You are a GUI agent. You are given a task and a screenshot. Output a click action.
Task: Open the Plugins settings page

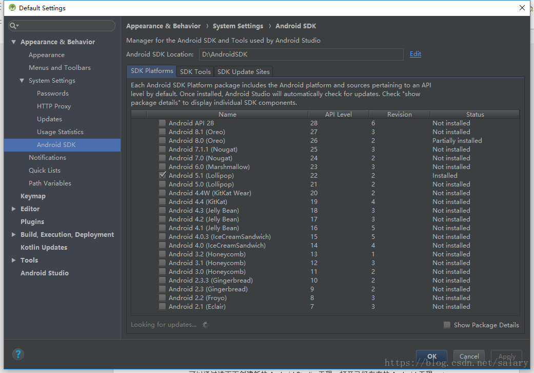[32, 221]
